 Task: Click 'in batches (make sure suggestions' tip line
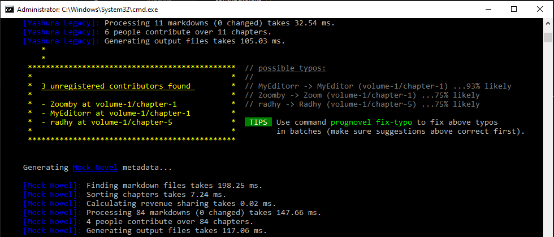401,131
